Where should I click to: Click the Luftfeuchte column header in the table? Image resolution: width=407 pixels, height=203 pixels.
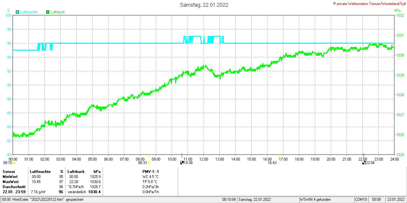click(40, 171)
